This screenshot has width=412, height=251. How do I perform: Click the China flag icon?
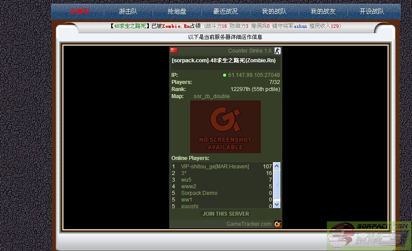(x=174, y=50)
